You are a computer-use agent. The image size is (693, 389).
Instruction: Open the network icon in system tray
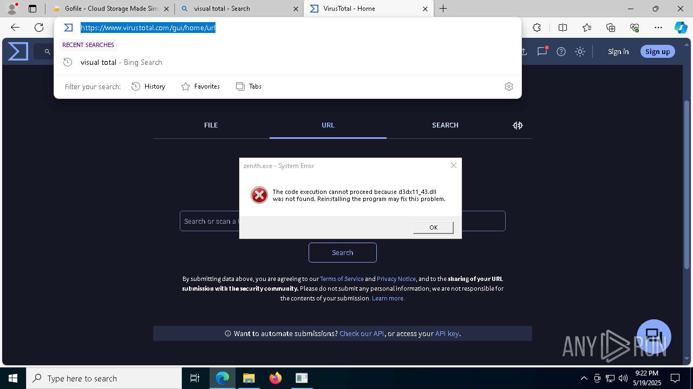610,378
